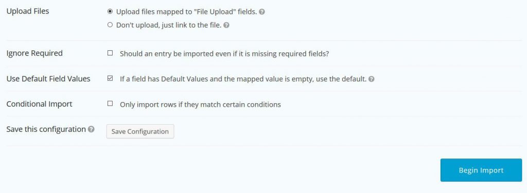Click the "Ignore Required" row heading

pos(34,53)
